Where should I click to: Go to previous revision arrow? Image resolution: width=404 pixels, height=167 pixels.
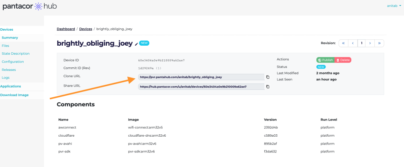(x=353, y=43)
